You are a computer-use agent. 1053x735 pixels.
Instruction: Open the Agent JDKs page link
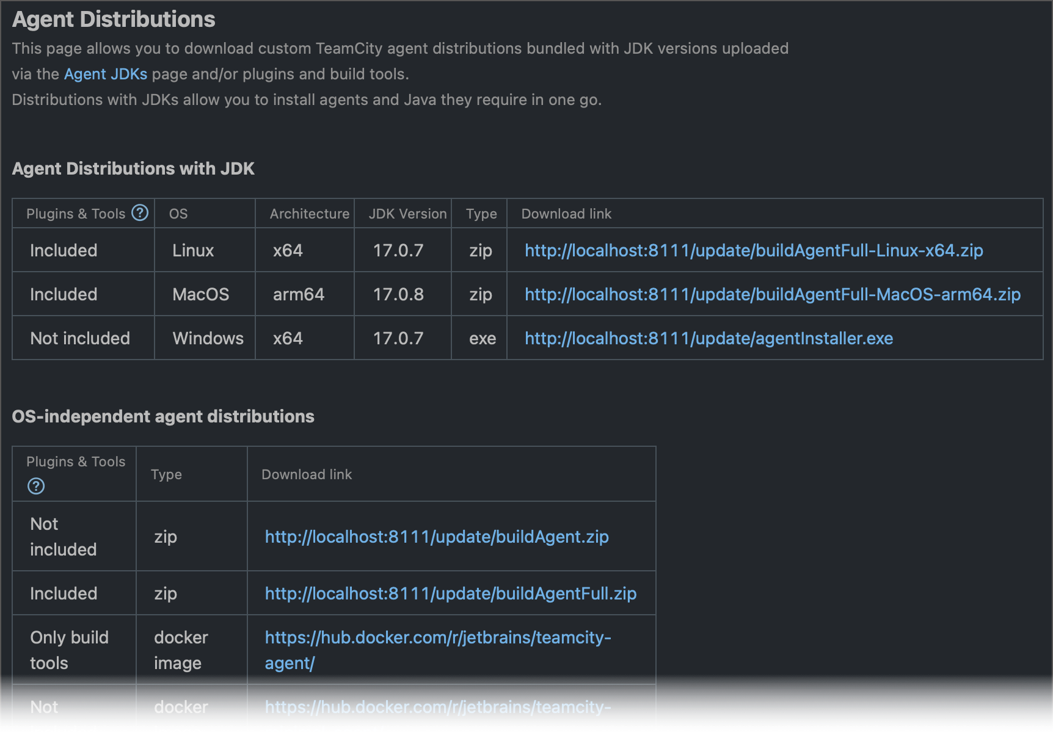(105, 74)
